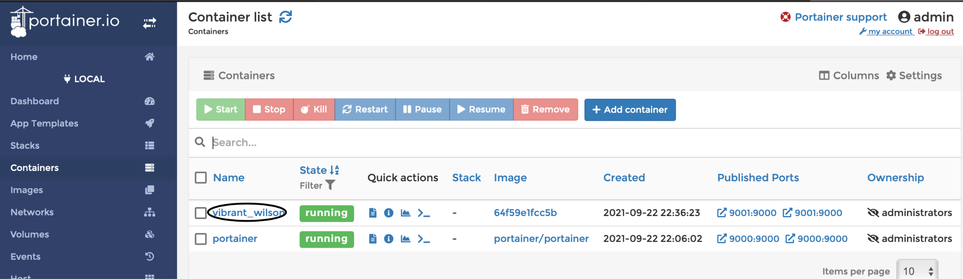Viewport: 963px width, 279px height.
Task: Go to Images in the sidebar
Action: pyautogui.click(x=27, y=190)
